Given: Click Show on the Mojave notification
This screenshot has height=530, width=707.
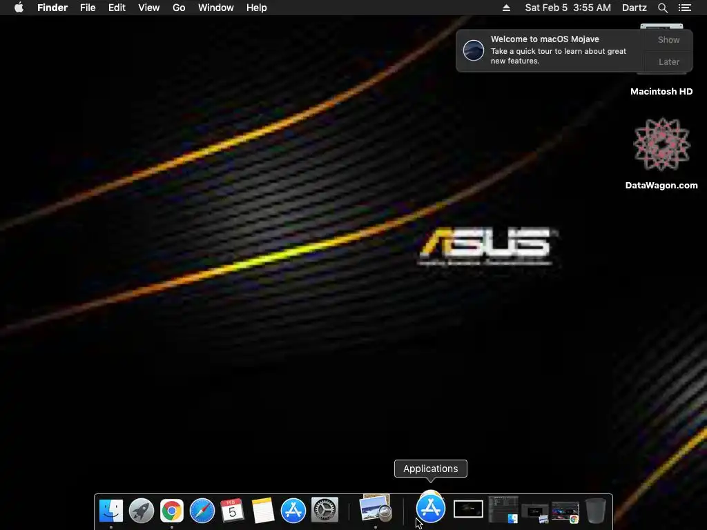Looking at the screenshot, I should coord(668,39).
